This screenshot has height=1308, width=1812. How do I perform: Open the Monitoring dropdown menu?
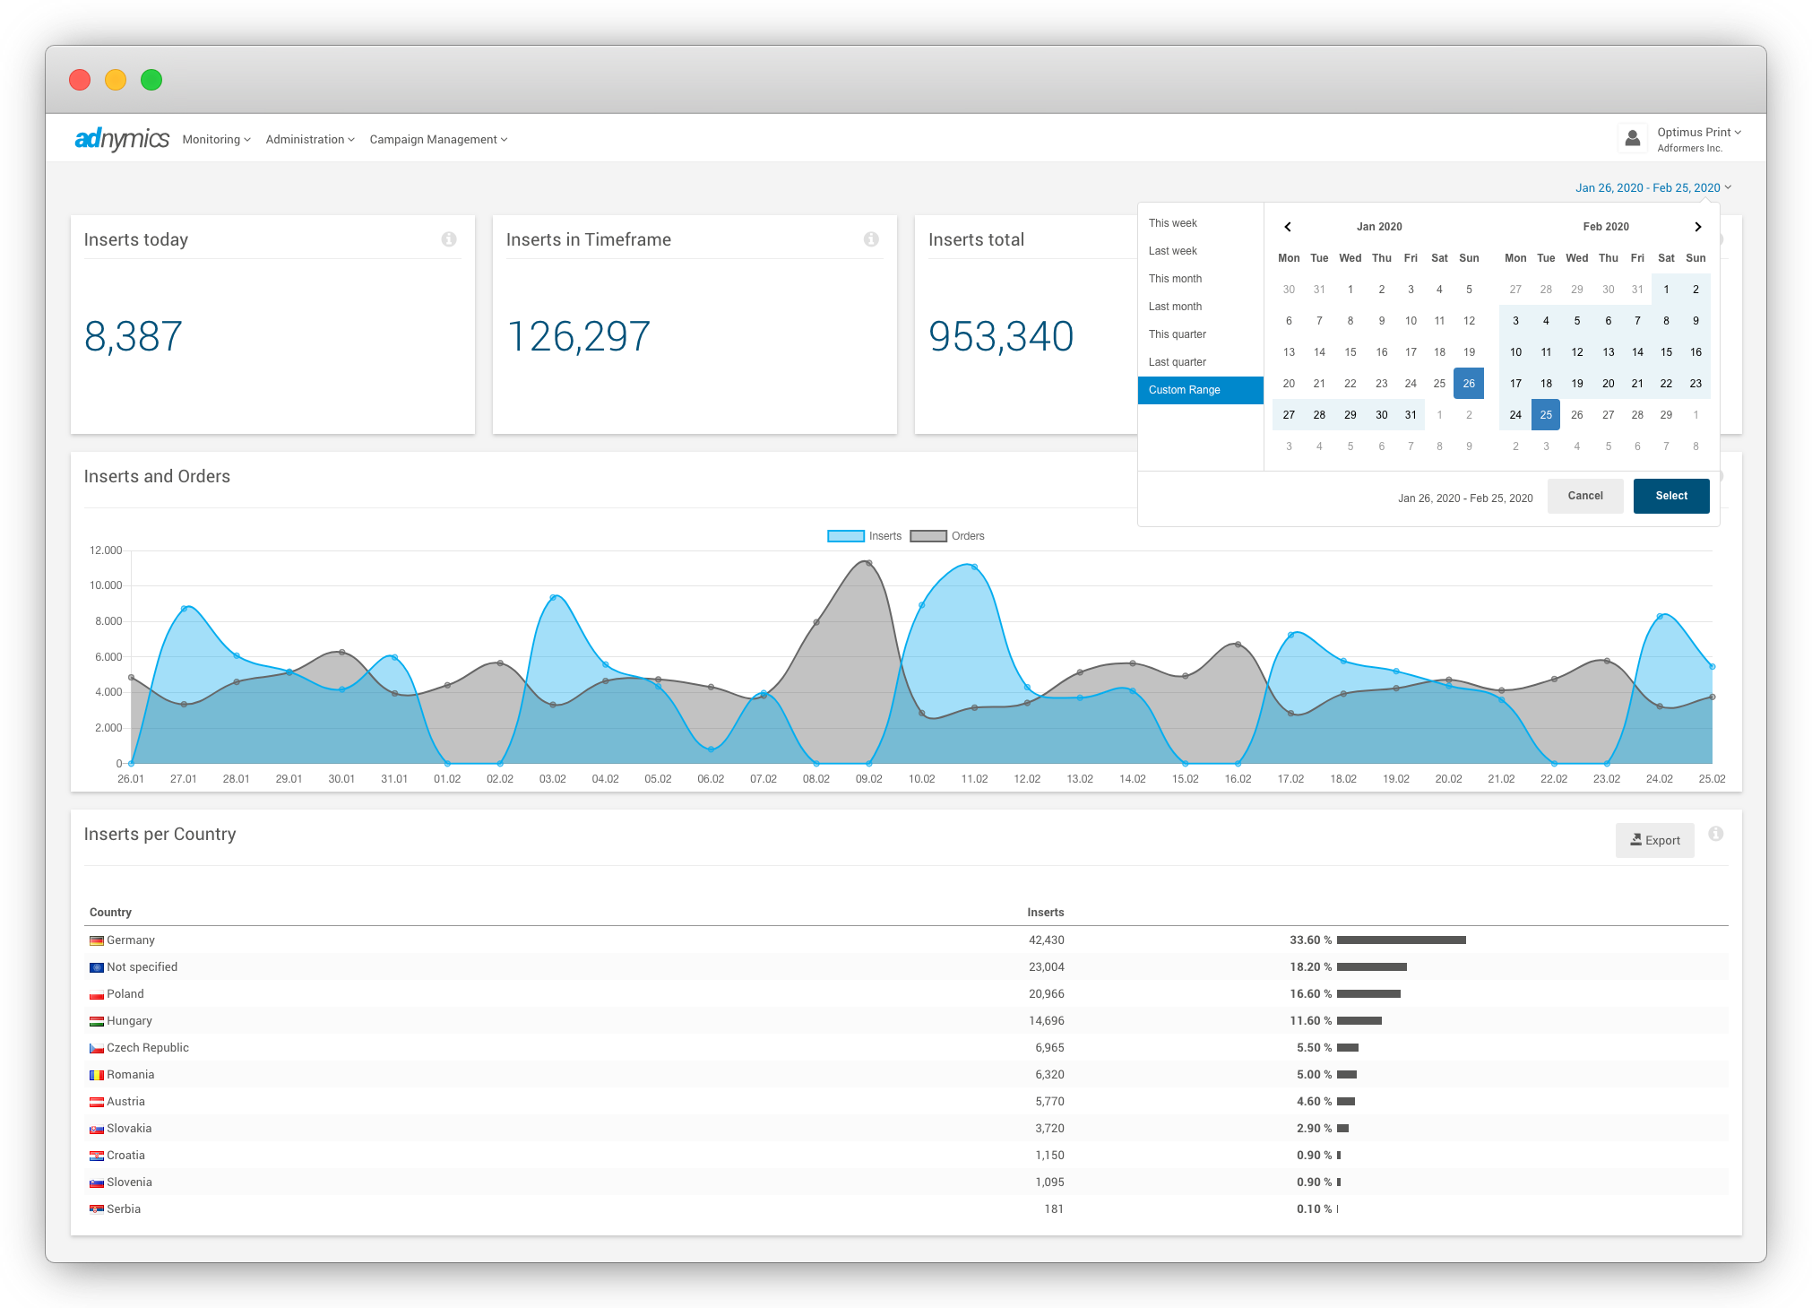pyautogui.click(x=216, y=140)
